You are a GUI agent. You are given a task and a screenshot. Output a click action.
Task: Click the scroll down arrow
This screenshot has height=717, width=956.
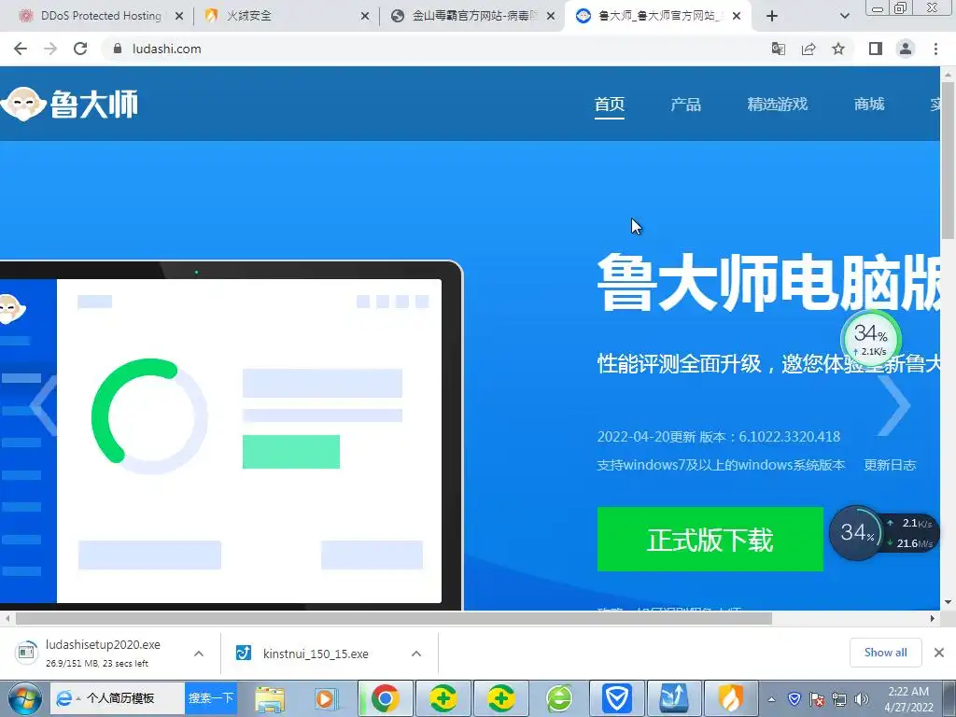coord(949,602)
